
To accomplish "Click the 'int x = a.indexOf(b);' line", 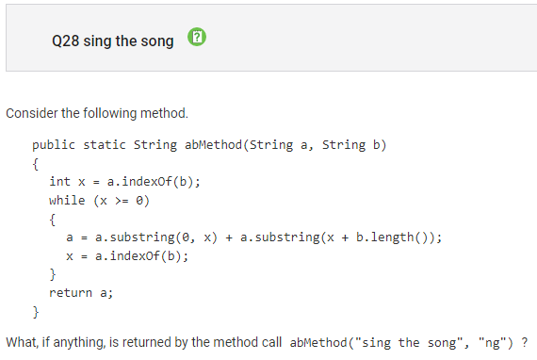I will coord(124,182).
